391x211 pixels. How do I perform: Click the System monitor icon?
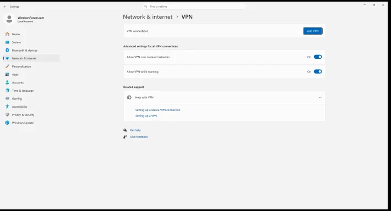click(x=7, y=42)
